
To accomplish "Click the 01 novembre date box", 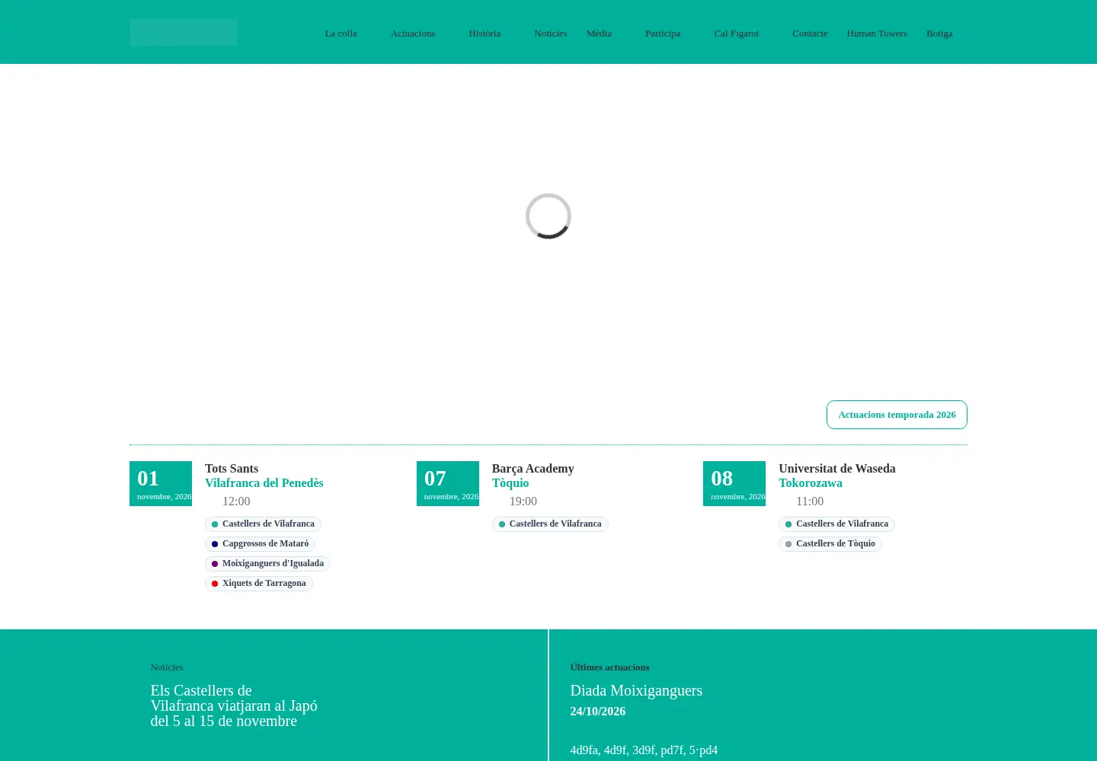I will coord(161,483).
